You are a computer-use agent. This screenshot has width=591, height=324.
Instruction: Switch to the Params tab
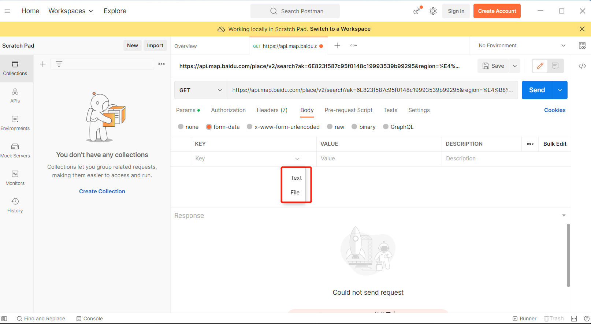click(x=188, y=110)
